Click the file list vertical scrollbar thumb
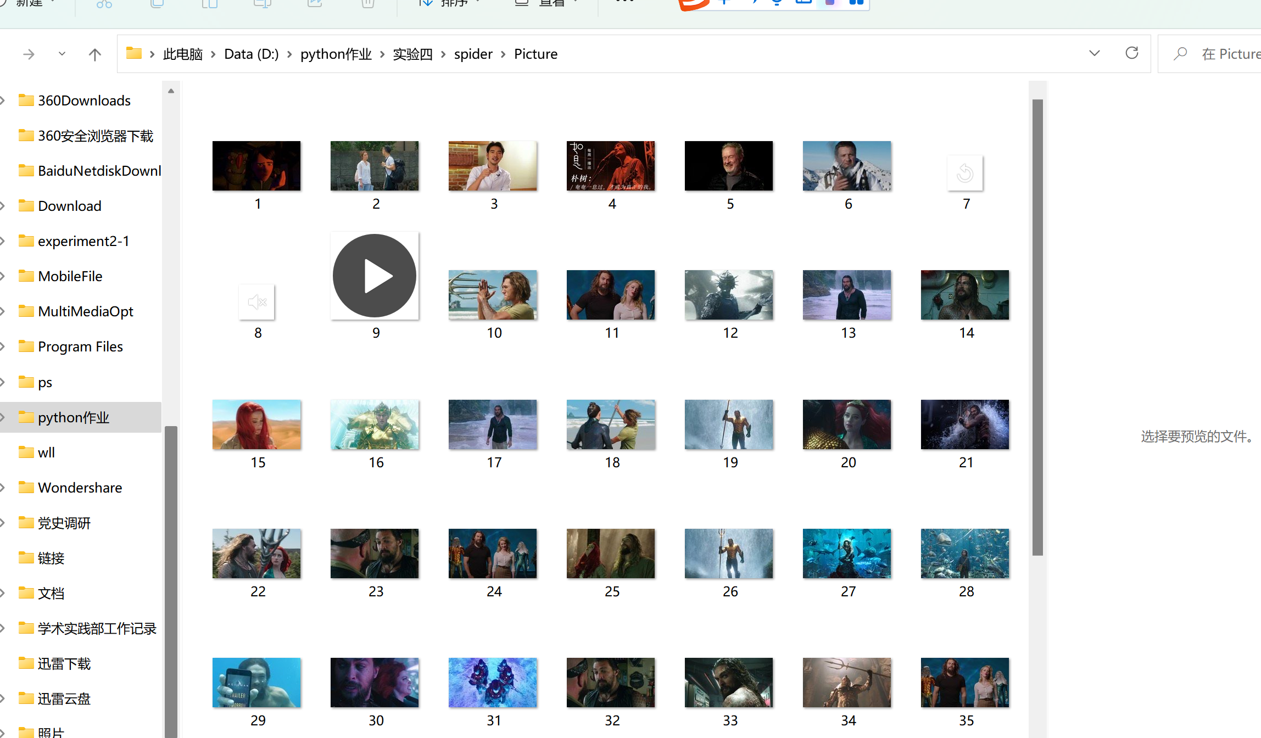 tap(1037, 327)
